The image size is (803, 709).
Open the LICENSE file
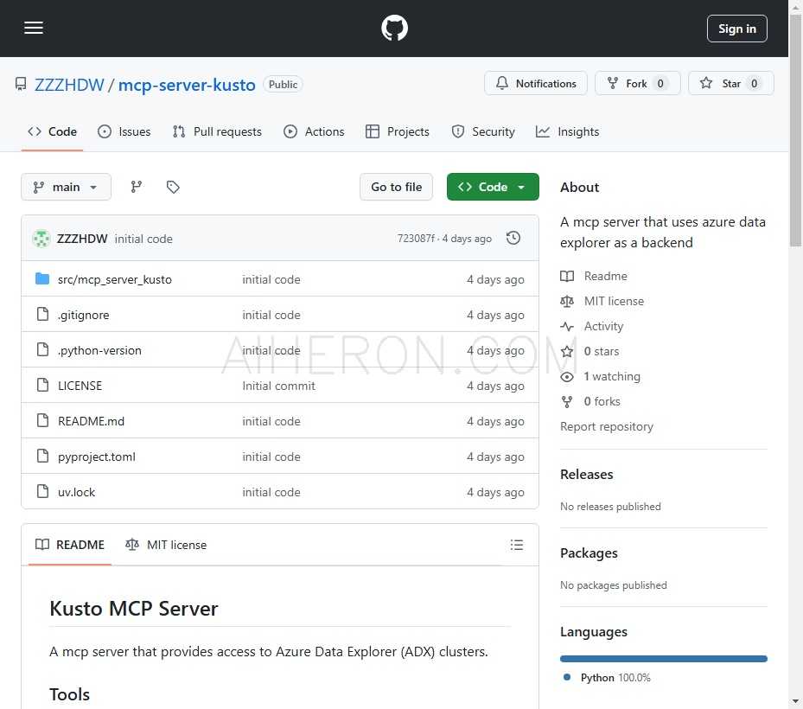[80, 386]
